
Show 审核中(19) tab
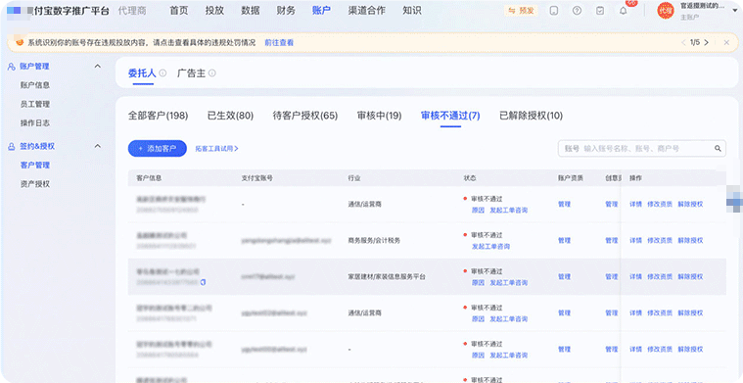point(379,116)
